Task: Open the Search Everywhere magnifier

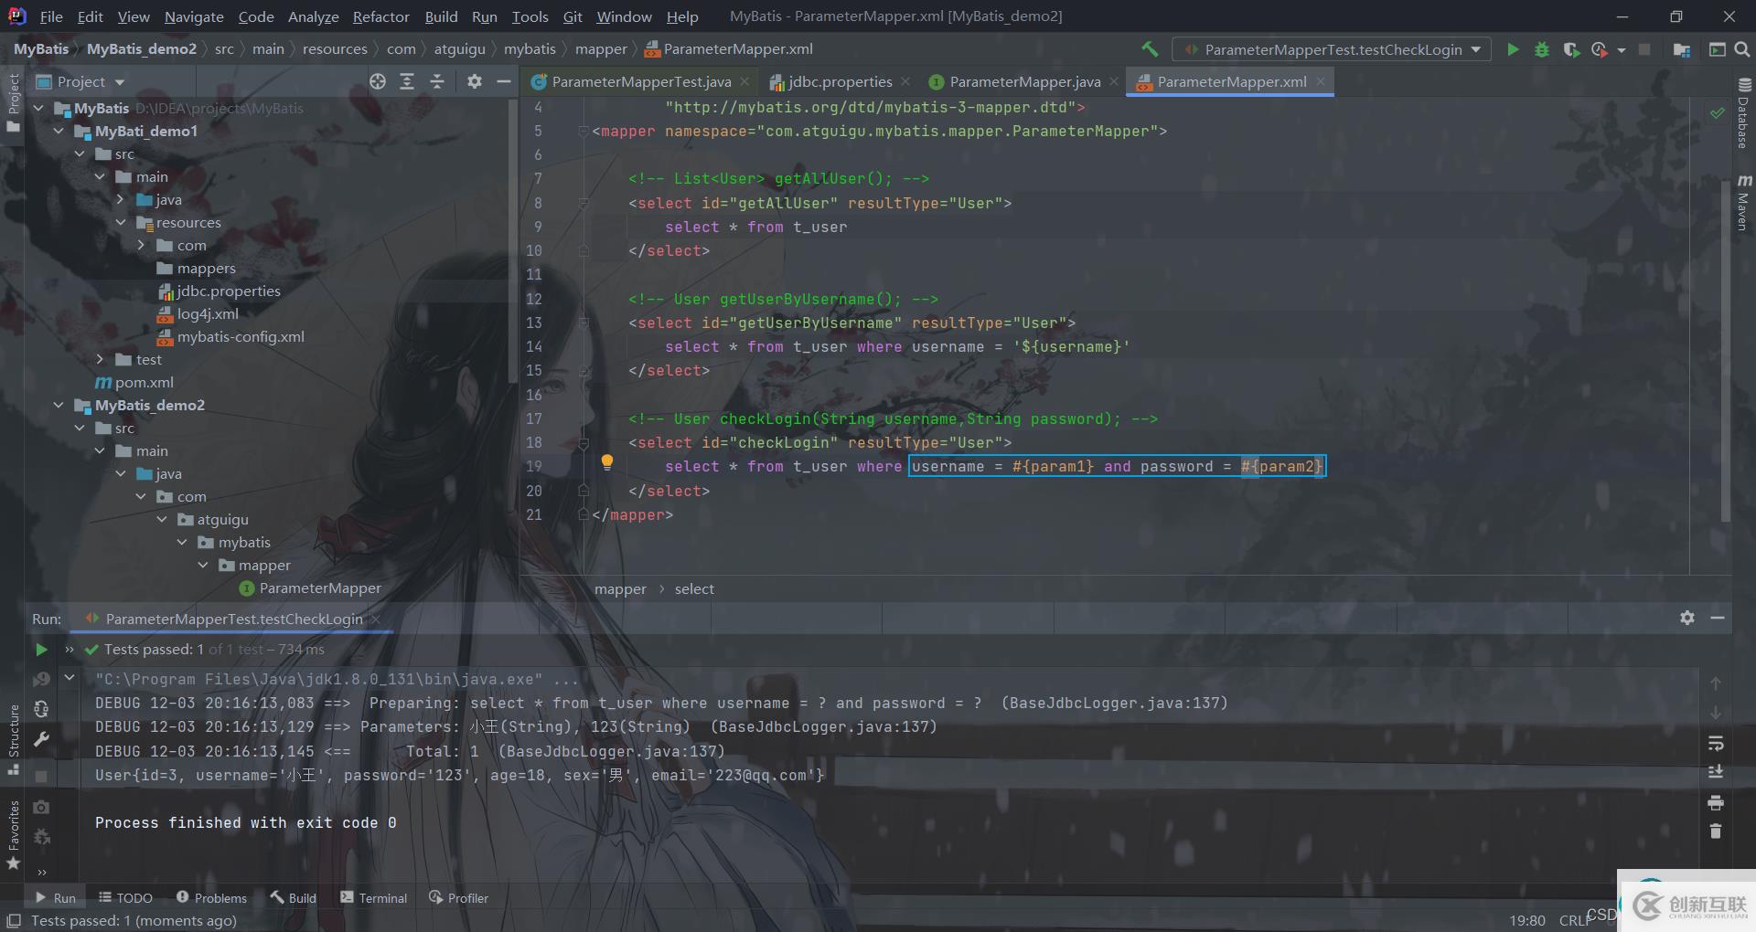Action: pyautogui.click(x=1741, y=49)
